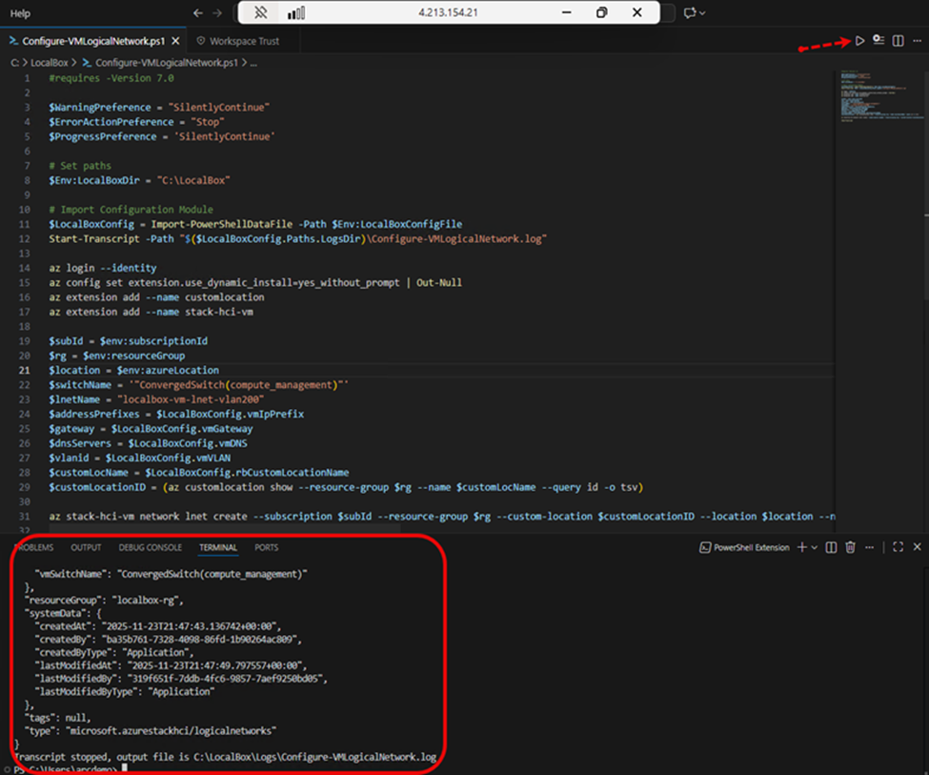Maximize the terminal panel size
Viewport: 929px width, 775px height.
pyautogui.click(x=899, y=547)
